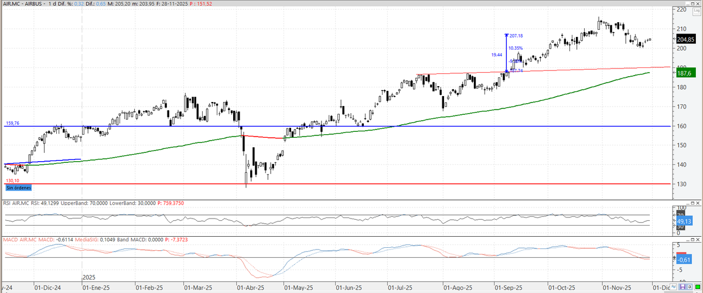
Task: Click the green moving average value 187,6
Action: [x=685, y=74]
